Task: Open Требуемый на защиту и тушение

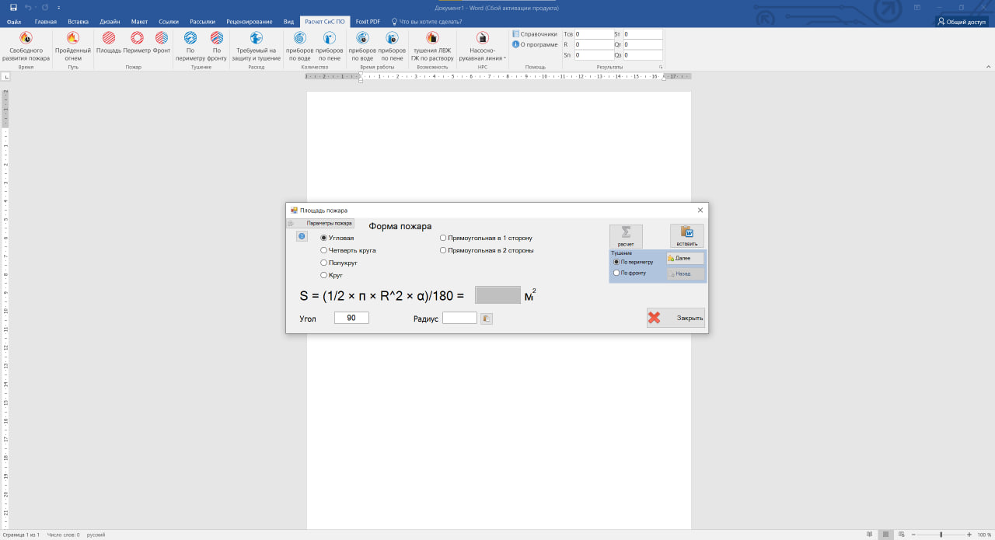Action: pyautogui.click(x=256, y=38)
